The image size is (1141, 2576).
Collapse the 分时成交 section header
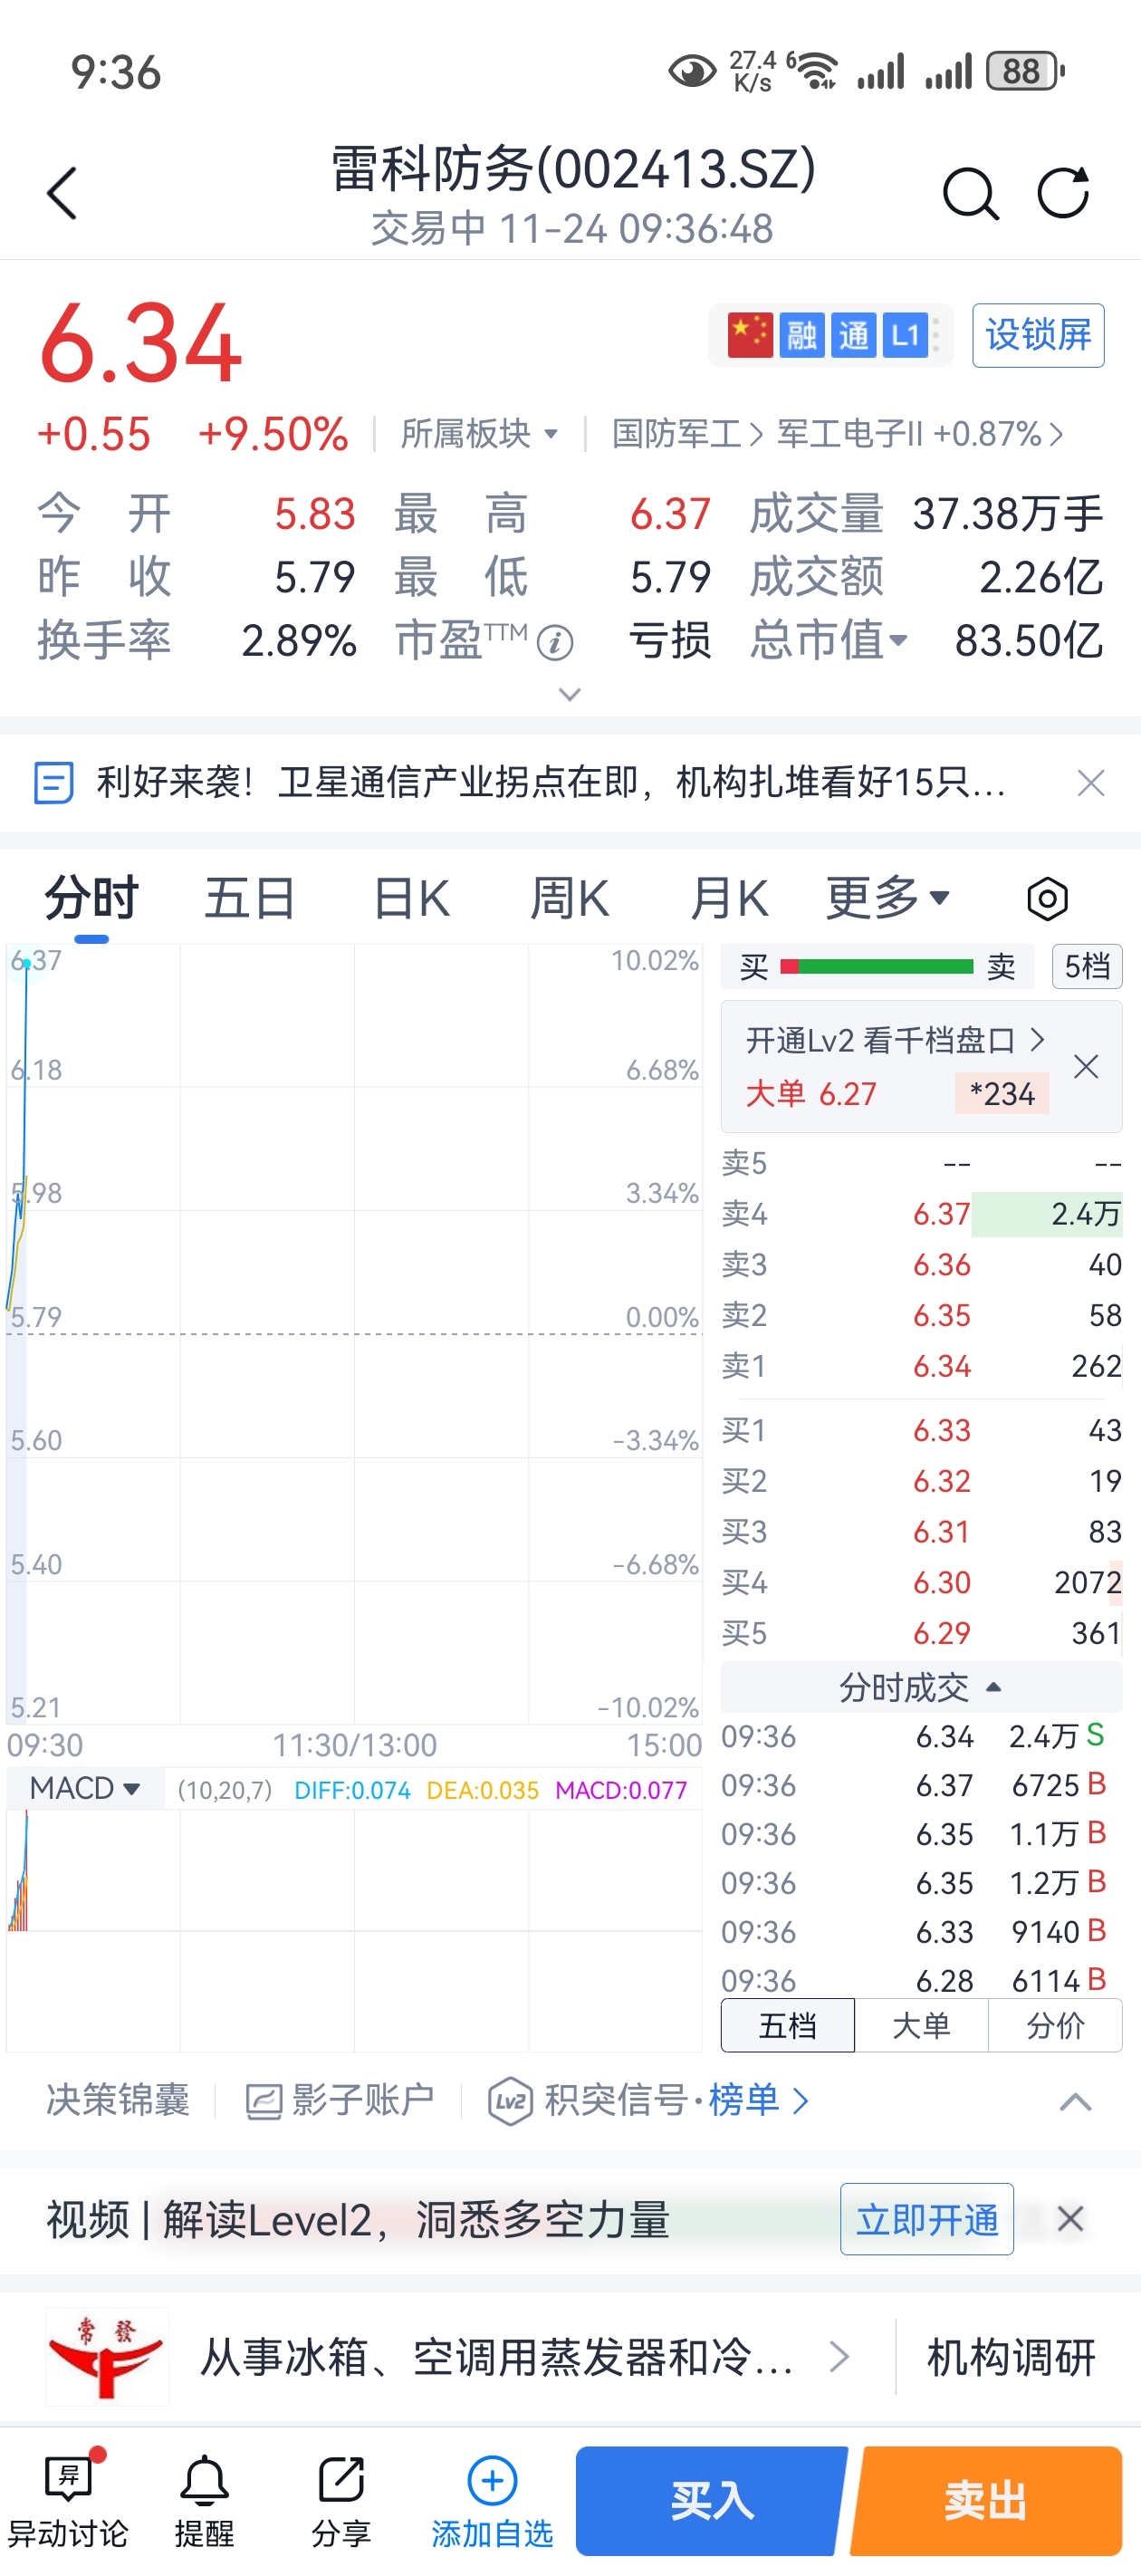[x=921, y=1687]
